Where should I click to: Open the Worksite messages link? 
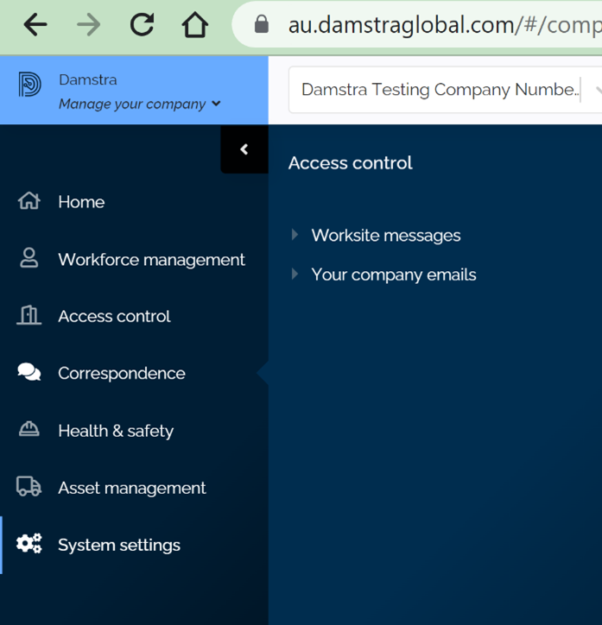click(385, 236)
